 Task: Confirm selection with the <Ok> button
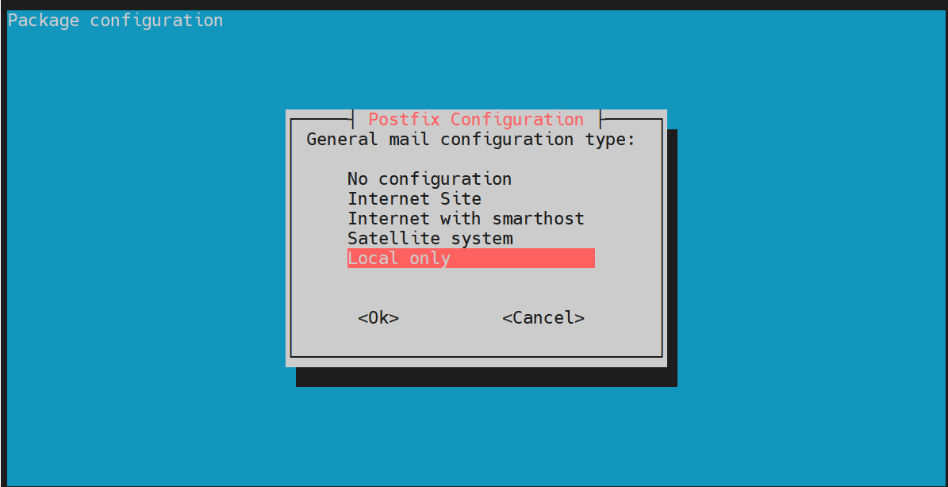(x=378, y=318)
